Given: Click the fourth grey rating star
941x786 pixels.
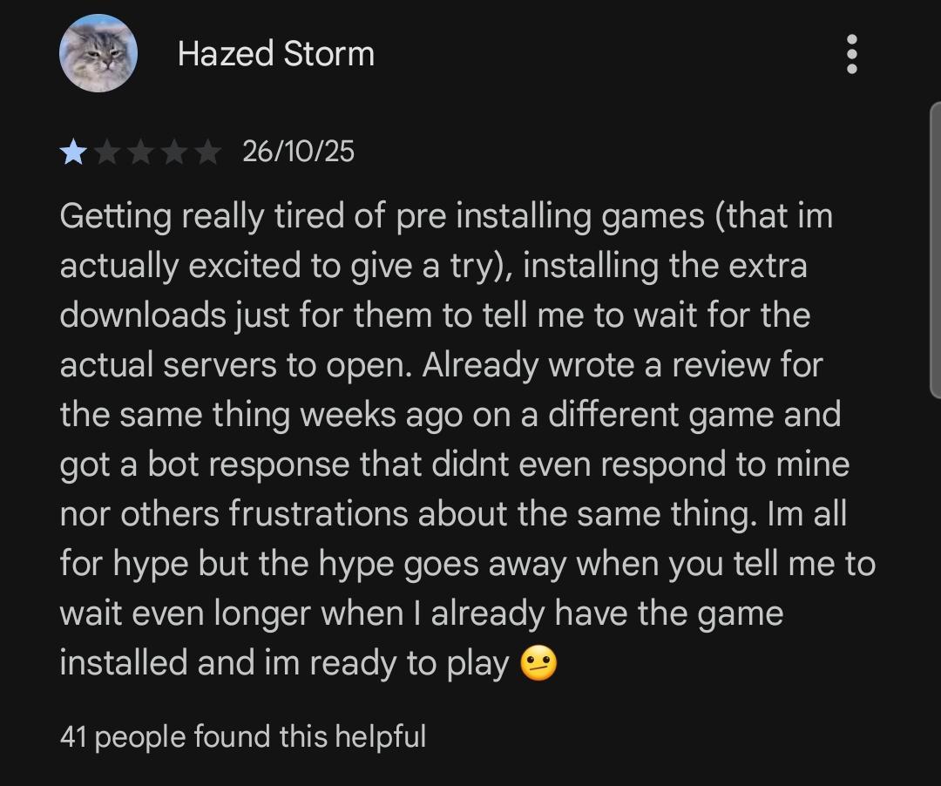Looking at the screenshot, I should click(174, 152).
